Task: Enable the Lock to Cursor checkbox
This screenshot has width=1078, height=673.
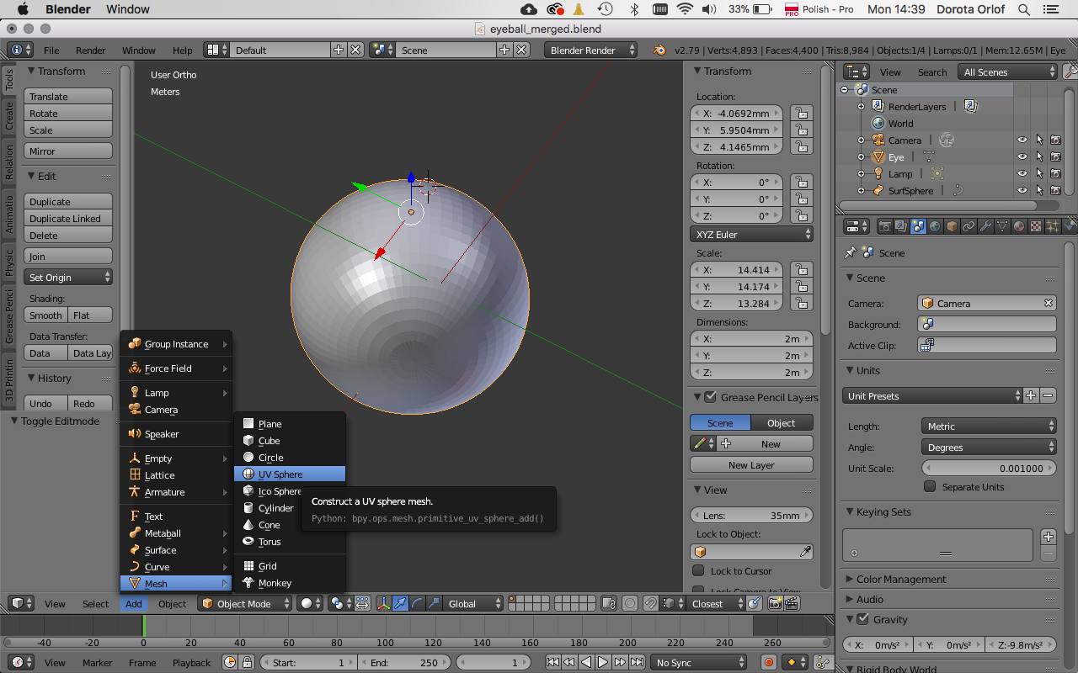Action: click(x=697, y=571)
